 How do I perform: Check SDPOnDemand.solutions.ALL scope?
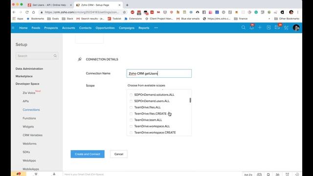131,95
